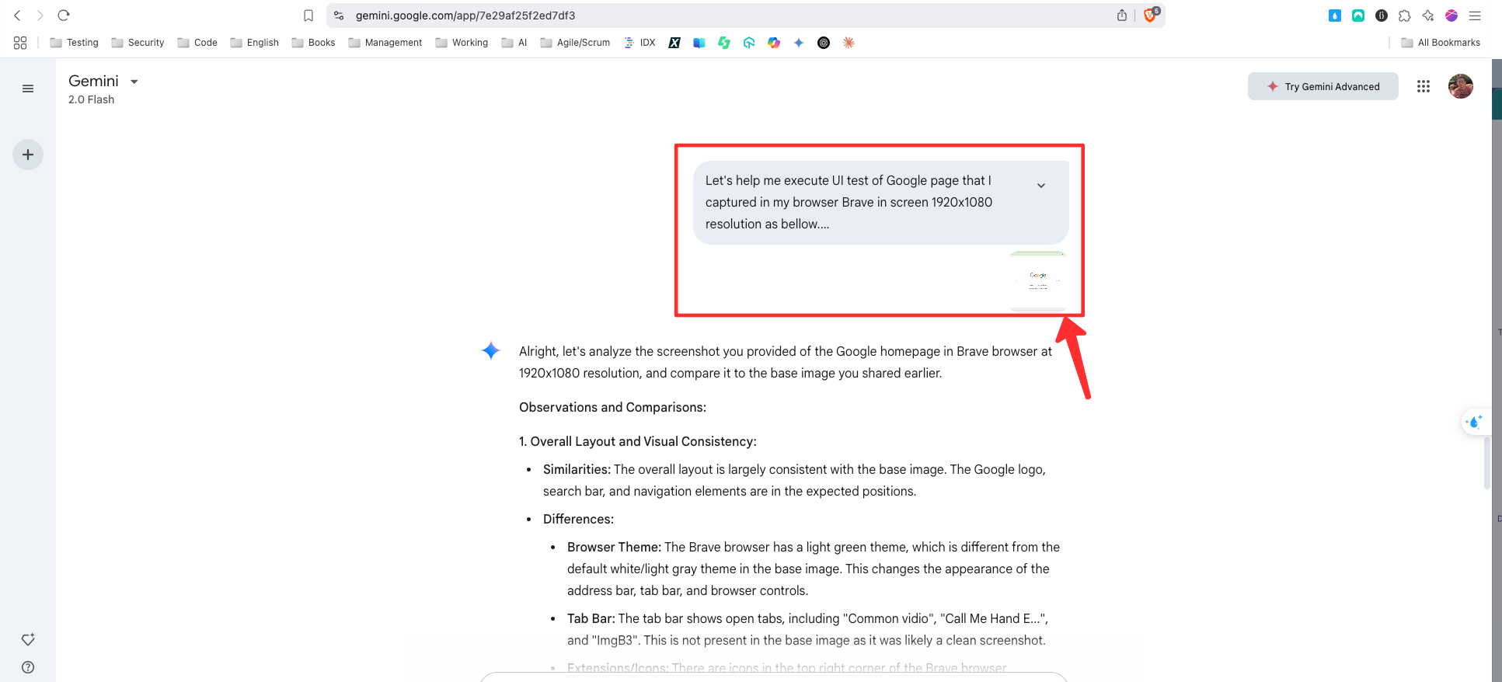Click the Gemini sparkle icon beside response
Screen dimensions: 1502x682
[x=491, y=351]
